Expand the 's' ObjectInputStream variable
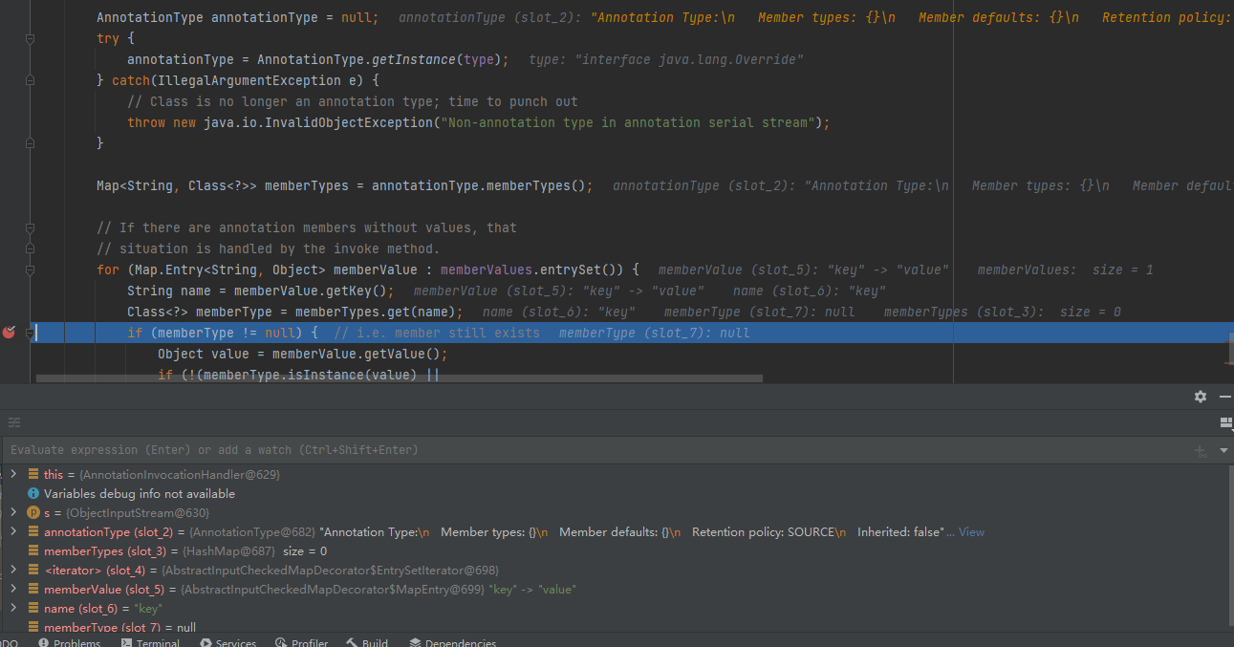Image resolution: width=1234 pixels, height=647 pixels. coord(12,513)
